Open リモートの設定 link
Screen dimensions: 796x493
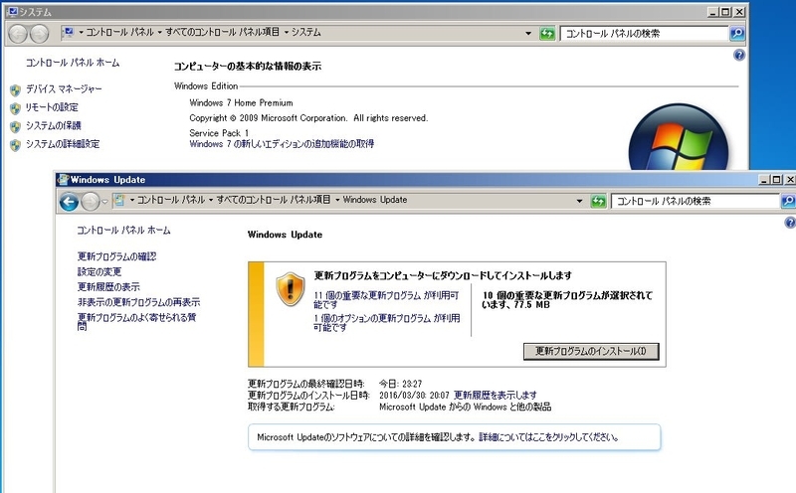click(x=52, y=107)
